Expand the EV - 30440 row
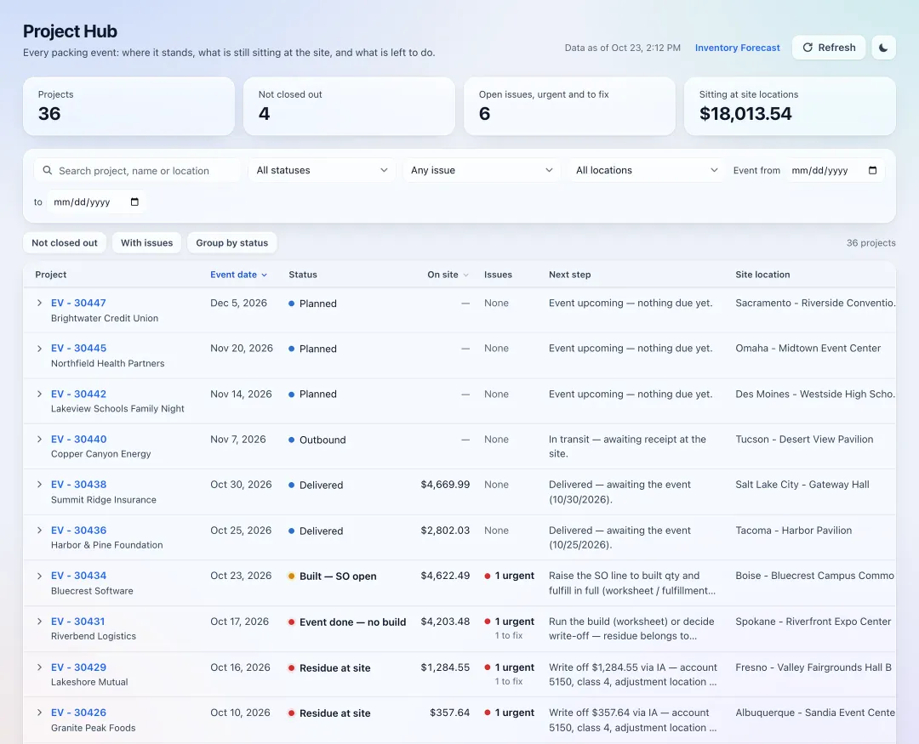The height and width of the screenshot is (744, 919). tap(39, 440)
